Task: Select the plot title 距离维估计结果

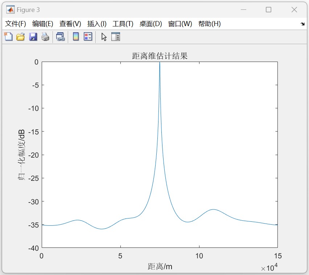Action: tap(160, 56)
